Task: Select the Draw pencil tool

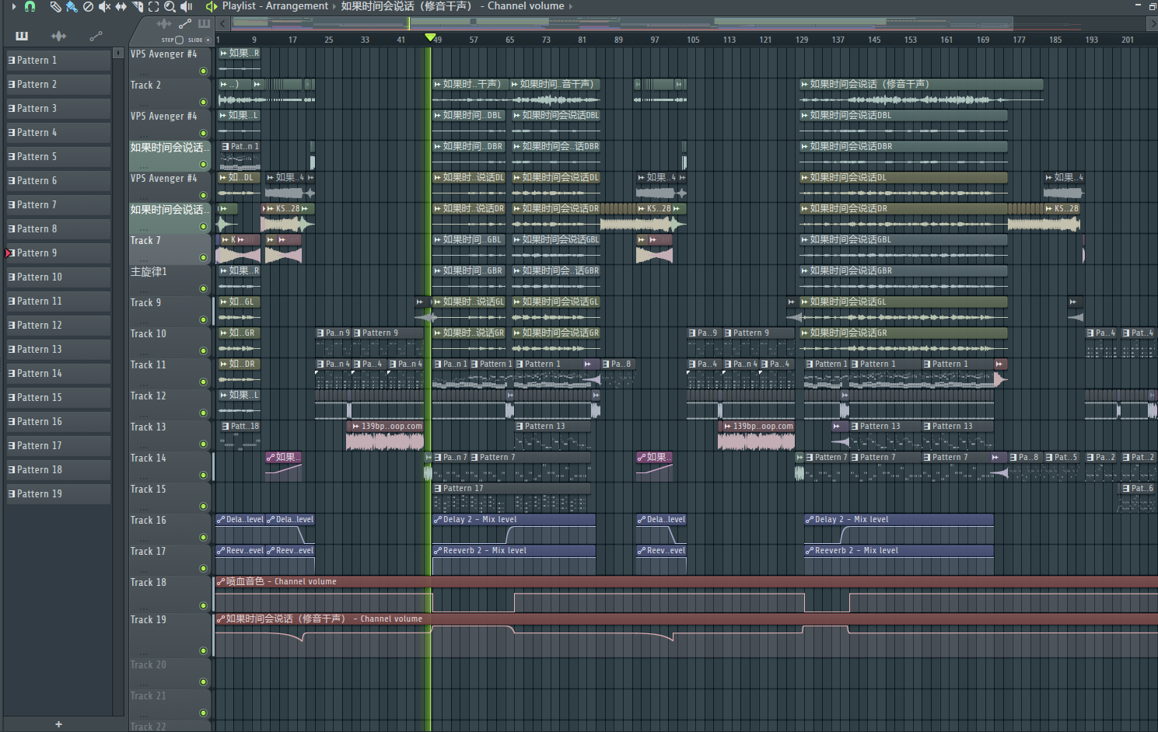Action: pos(55,6)
